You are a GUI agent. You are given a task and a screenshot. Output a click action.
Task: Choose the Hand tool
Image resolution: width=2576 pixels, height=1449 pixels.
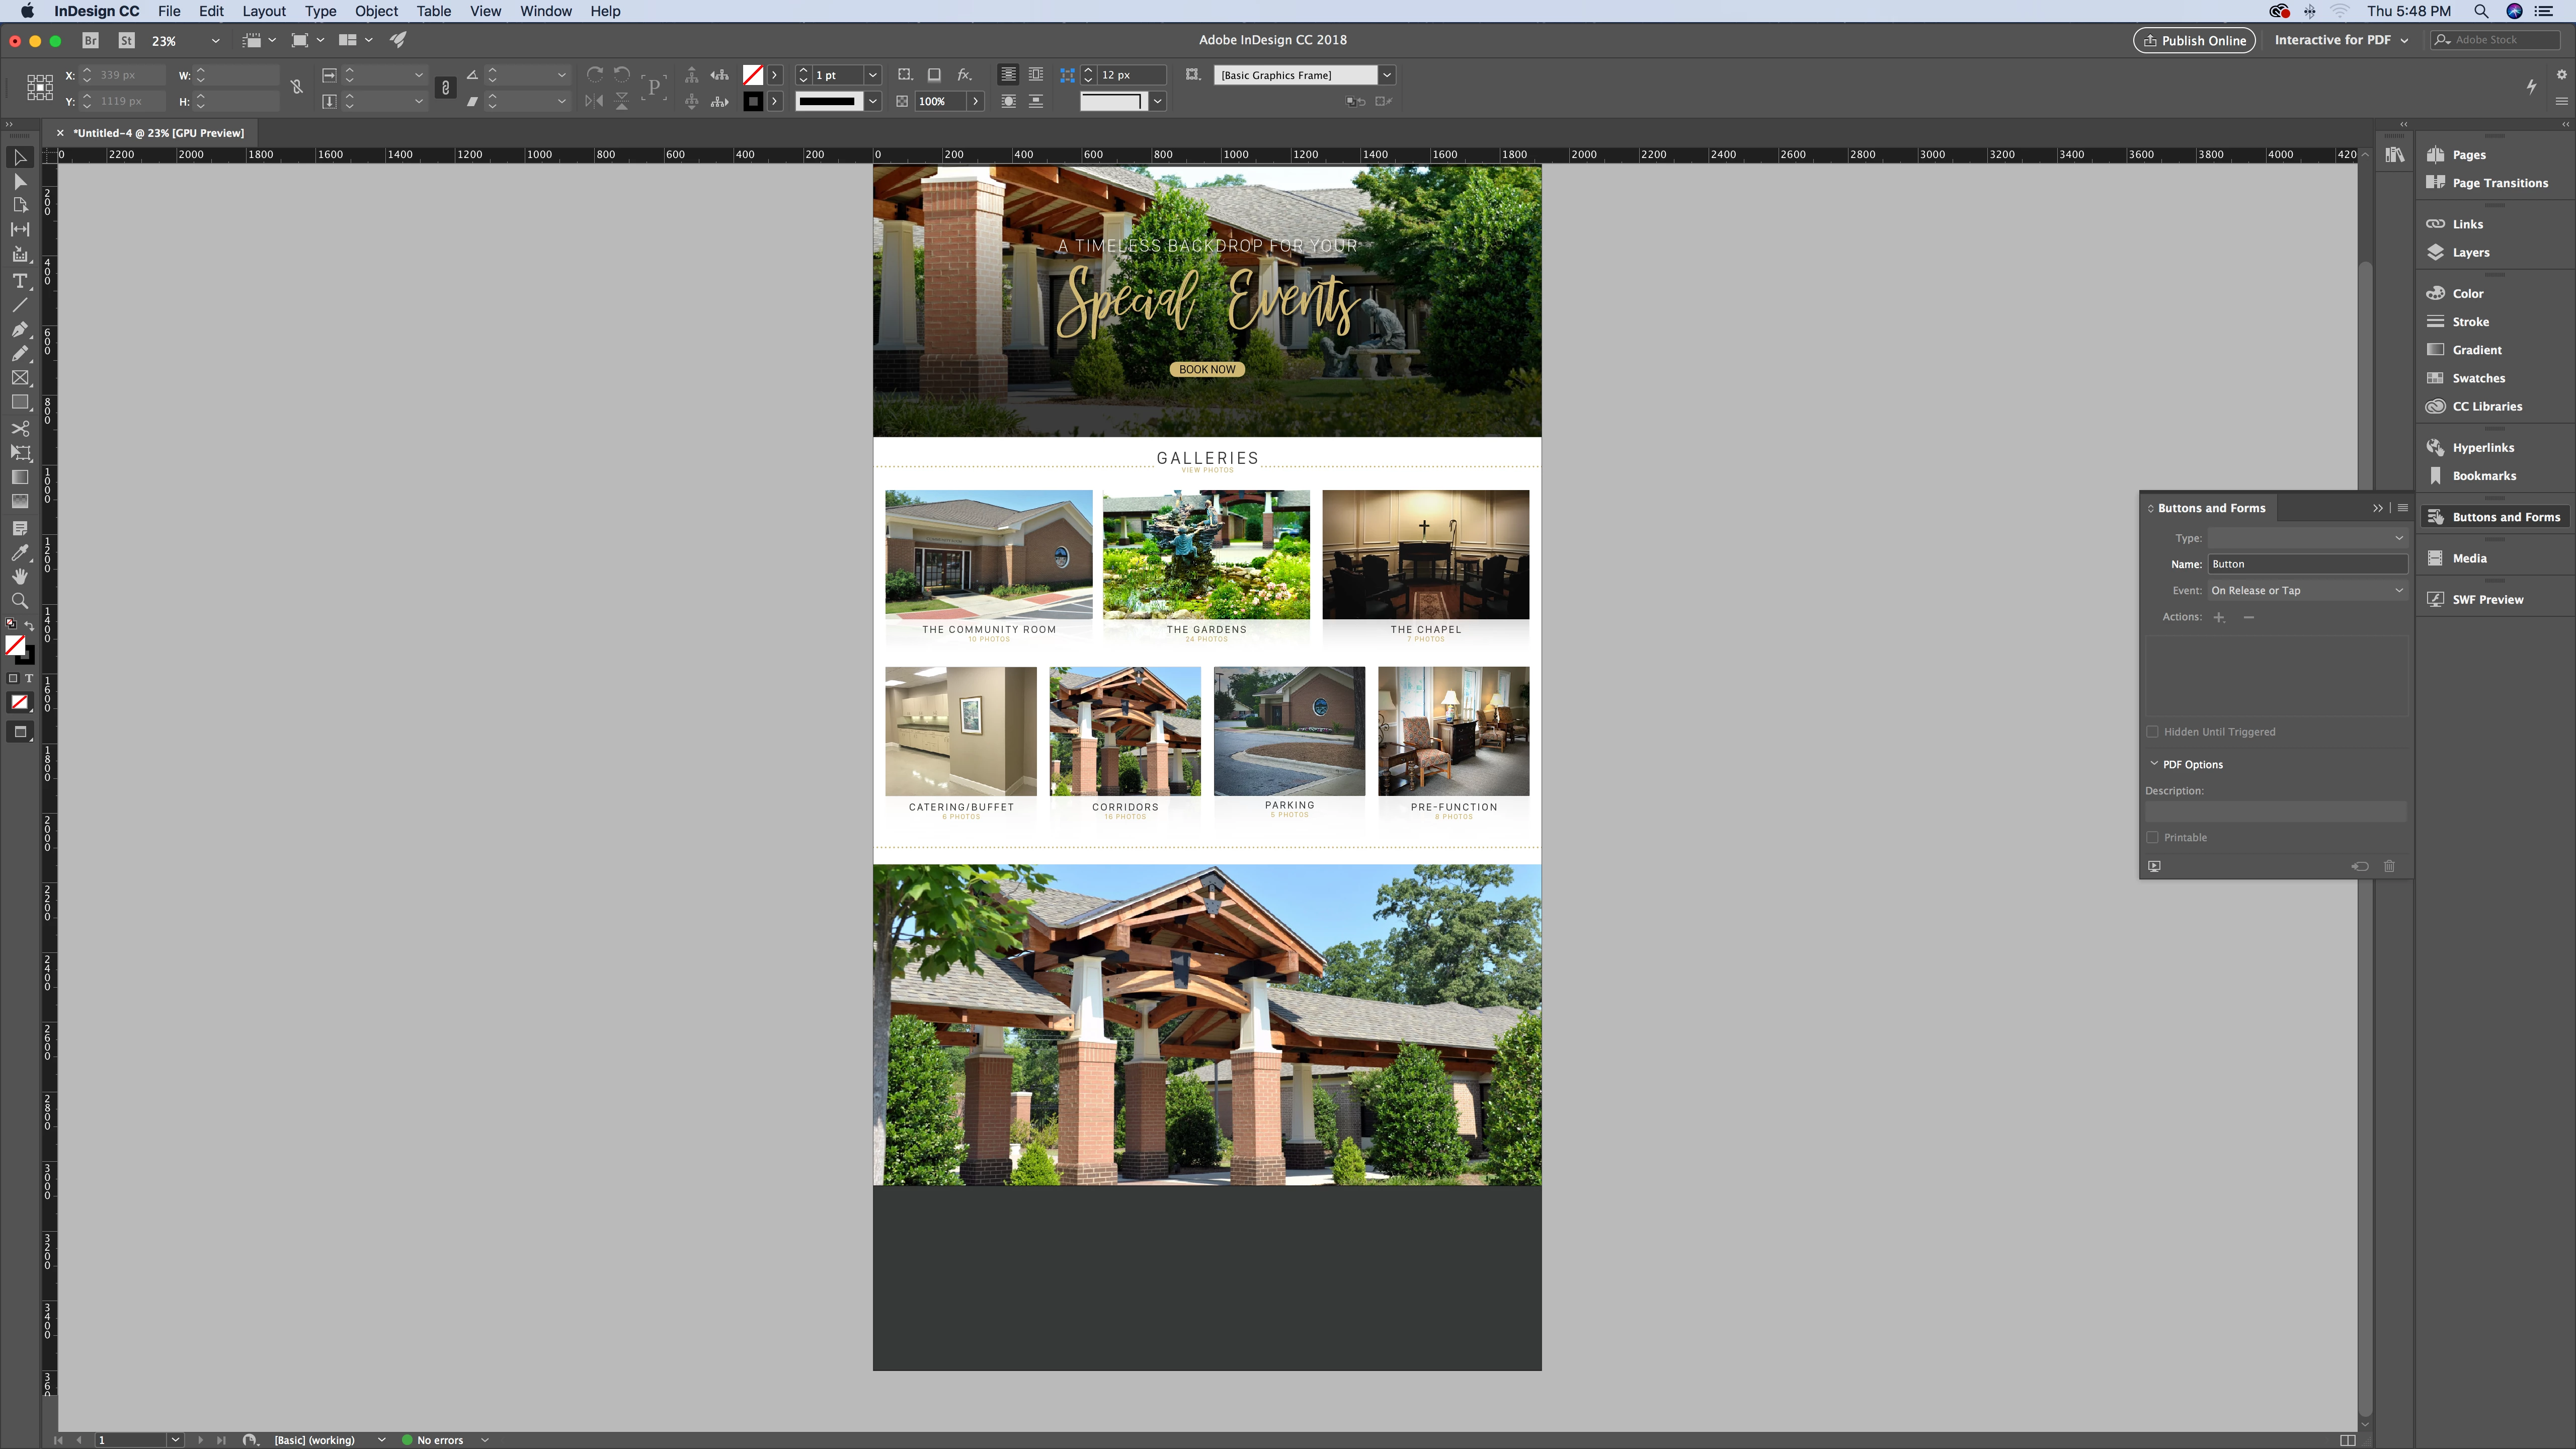[19, 576]
